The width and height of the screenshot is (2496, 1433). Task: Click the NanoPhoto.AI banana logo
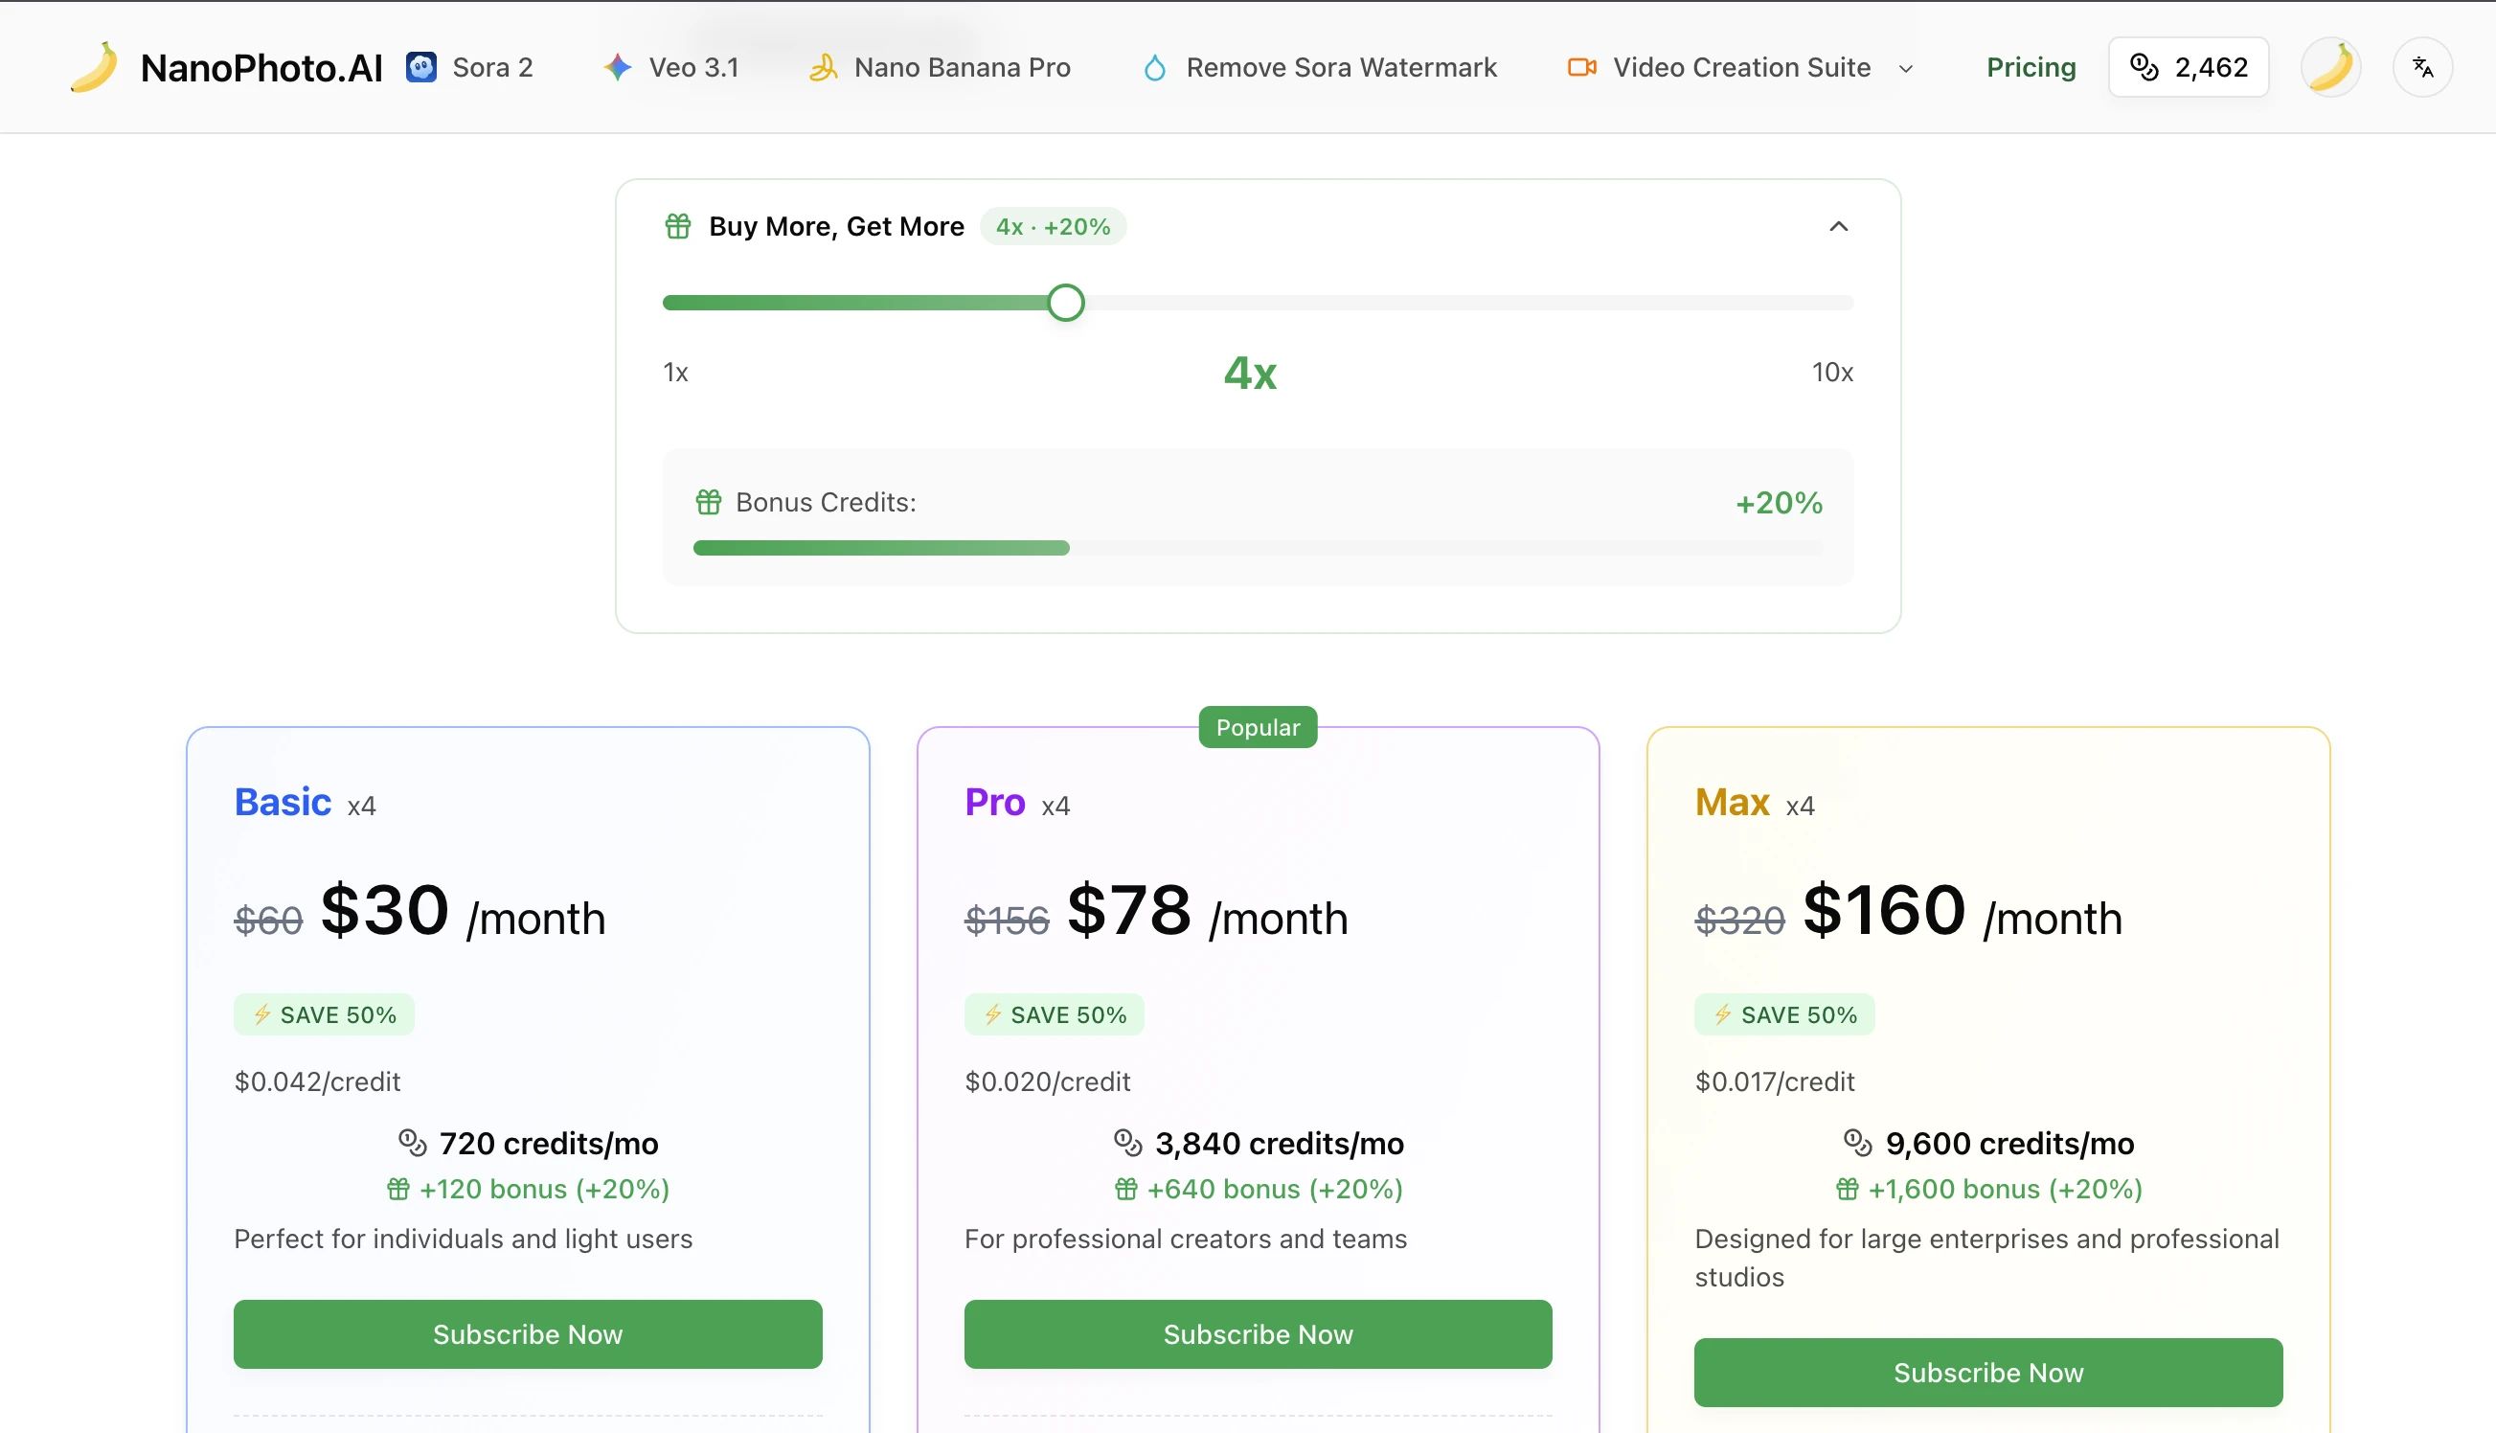click(x=95, y=67)
